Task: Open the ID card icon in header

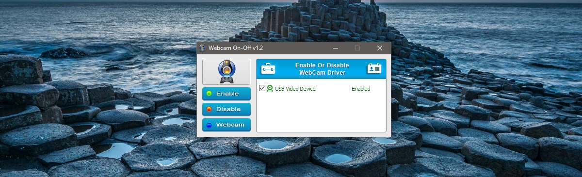Action: 374,69
